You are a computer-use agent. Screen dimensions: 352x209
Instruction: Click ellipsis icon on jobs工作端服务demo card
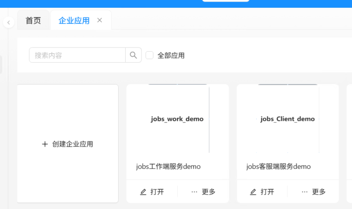[194, 192]
